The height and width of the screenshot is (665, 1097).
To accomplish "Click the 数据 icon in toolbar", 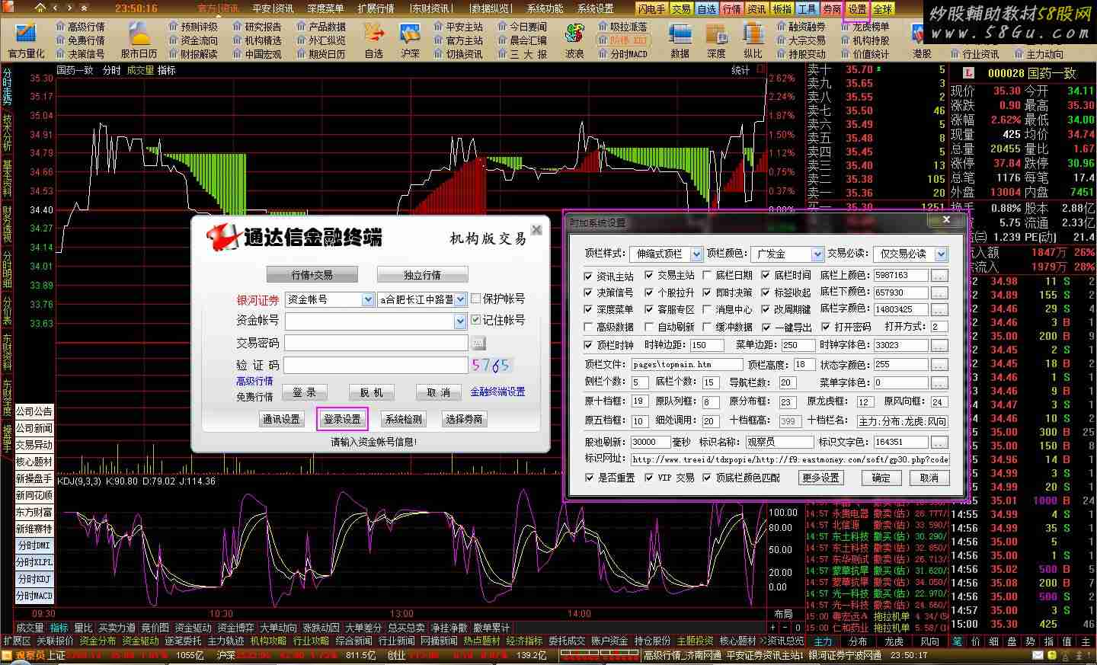I will 680,40.
